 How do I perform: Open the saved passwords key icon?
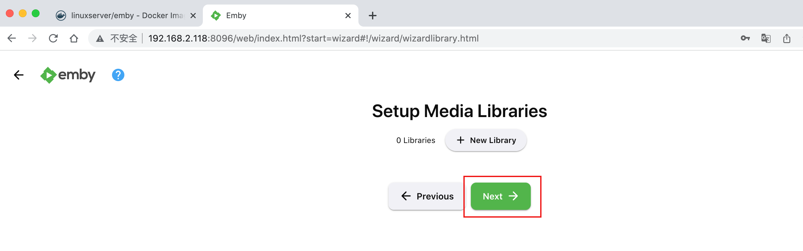coord(745,38)
